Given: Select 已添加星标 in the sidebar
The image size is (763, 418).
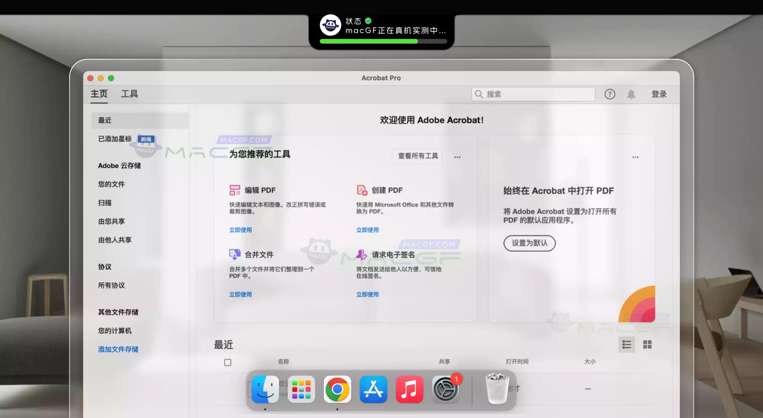Looking at the screenshot, I should point(115,139).
